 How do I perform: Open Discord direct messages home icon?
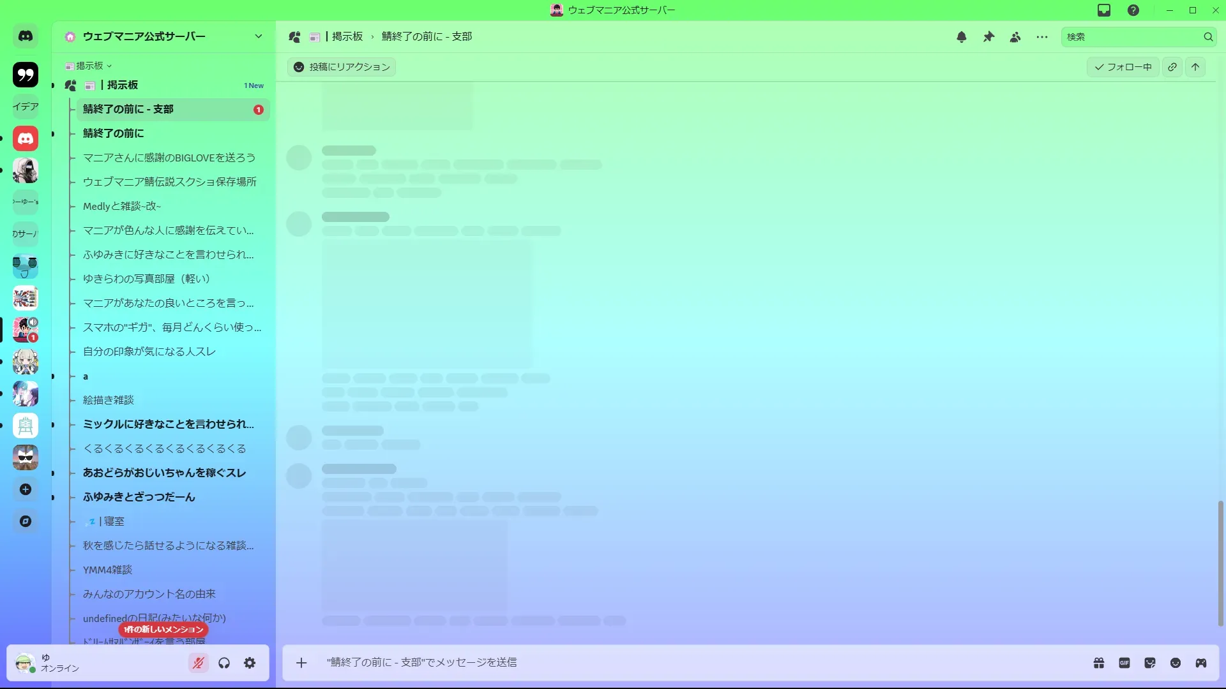[x=26, y=36]
